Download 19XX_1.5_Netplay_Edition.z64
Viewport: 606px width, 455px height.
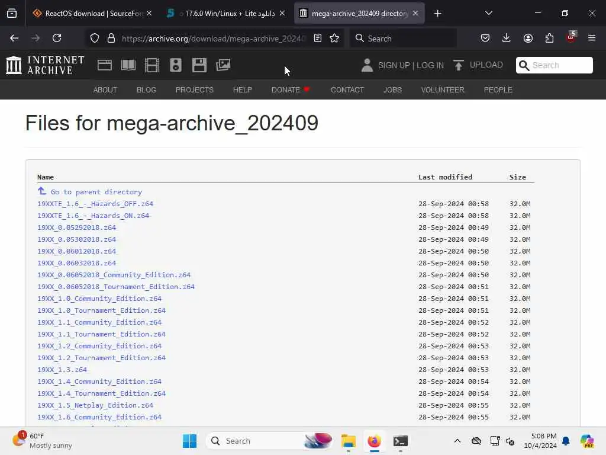(x=95, y=405)
